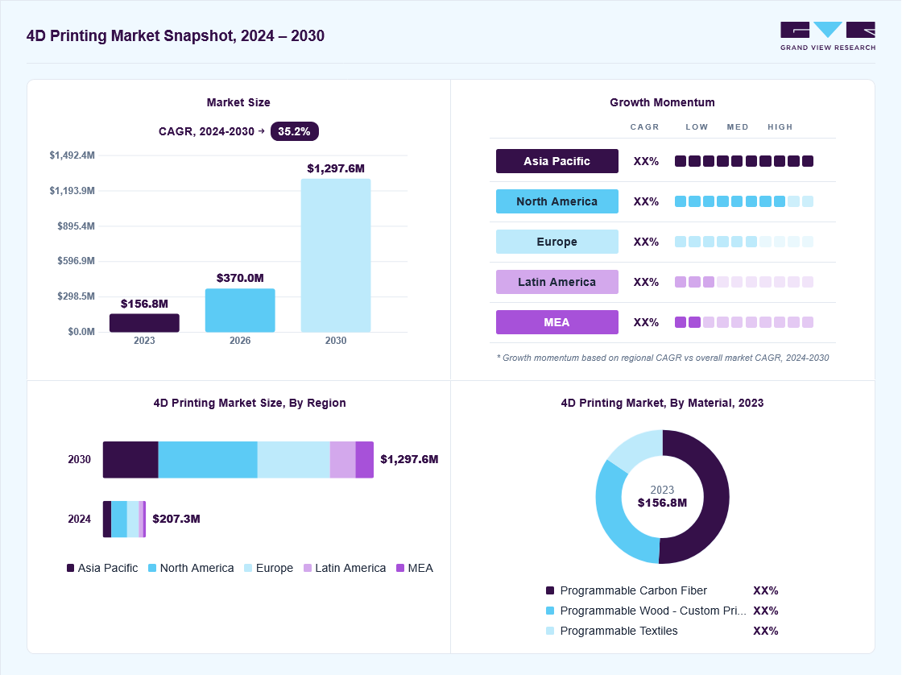Click the dashboard title 4D Printing Market Snapshot

(x=176, y=35)
